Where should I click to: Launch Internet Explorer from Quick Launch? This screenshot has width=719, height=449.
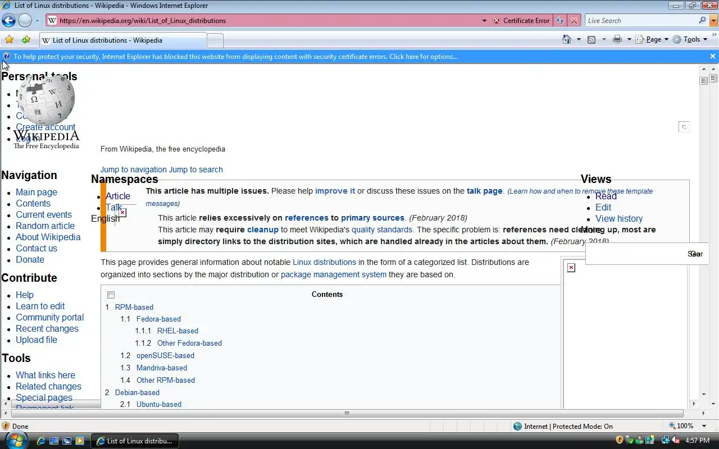pyautogui.click(x=41, y=441)
